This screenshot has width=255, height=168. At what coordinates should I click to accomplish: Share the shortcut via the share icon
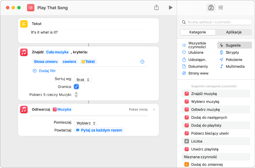coord(156,7)
